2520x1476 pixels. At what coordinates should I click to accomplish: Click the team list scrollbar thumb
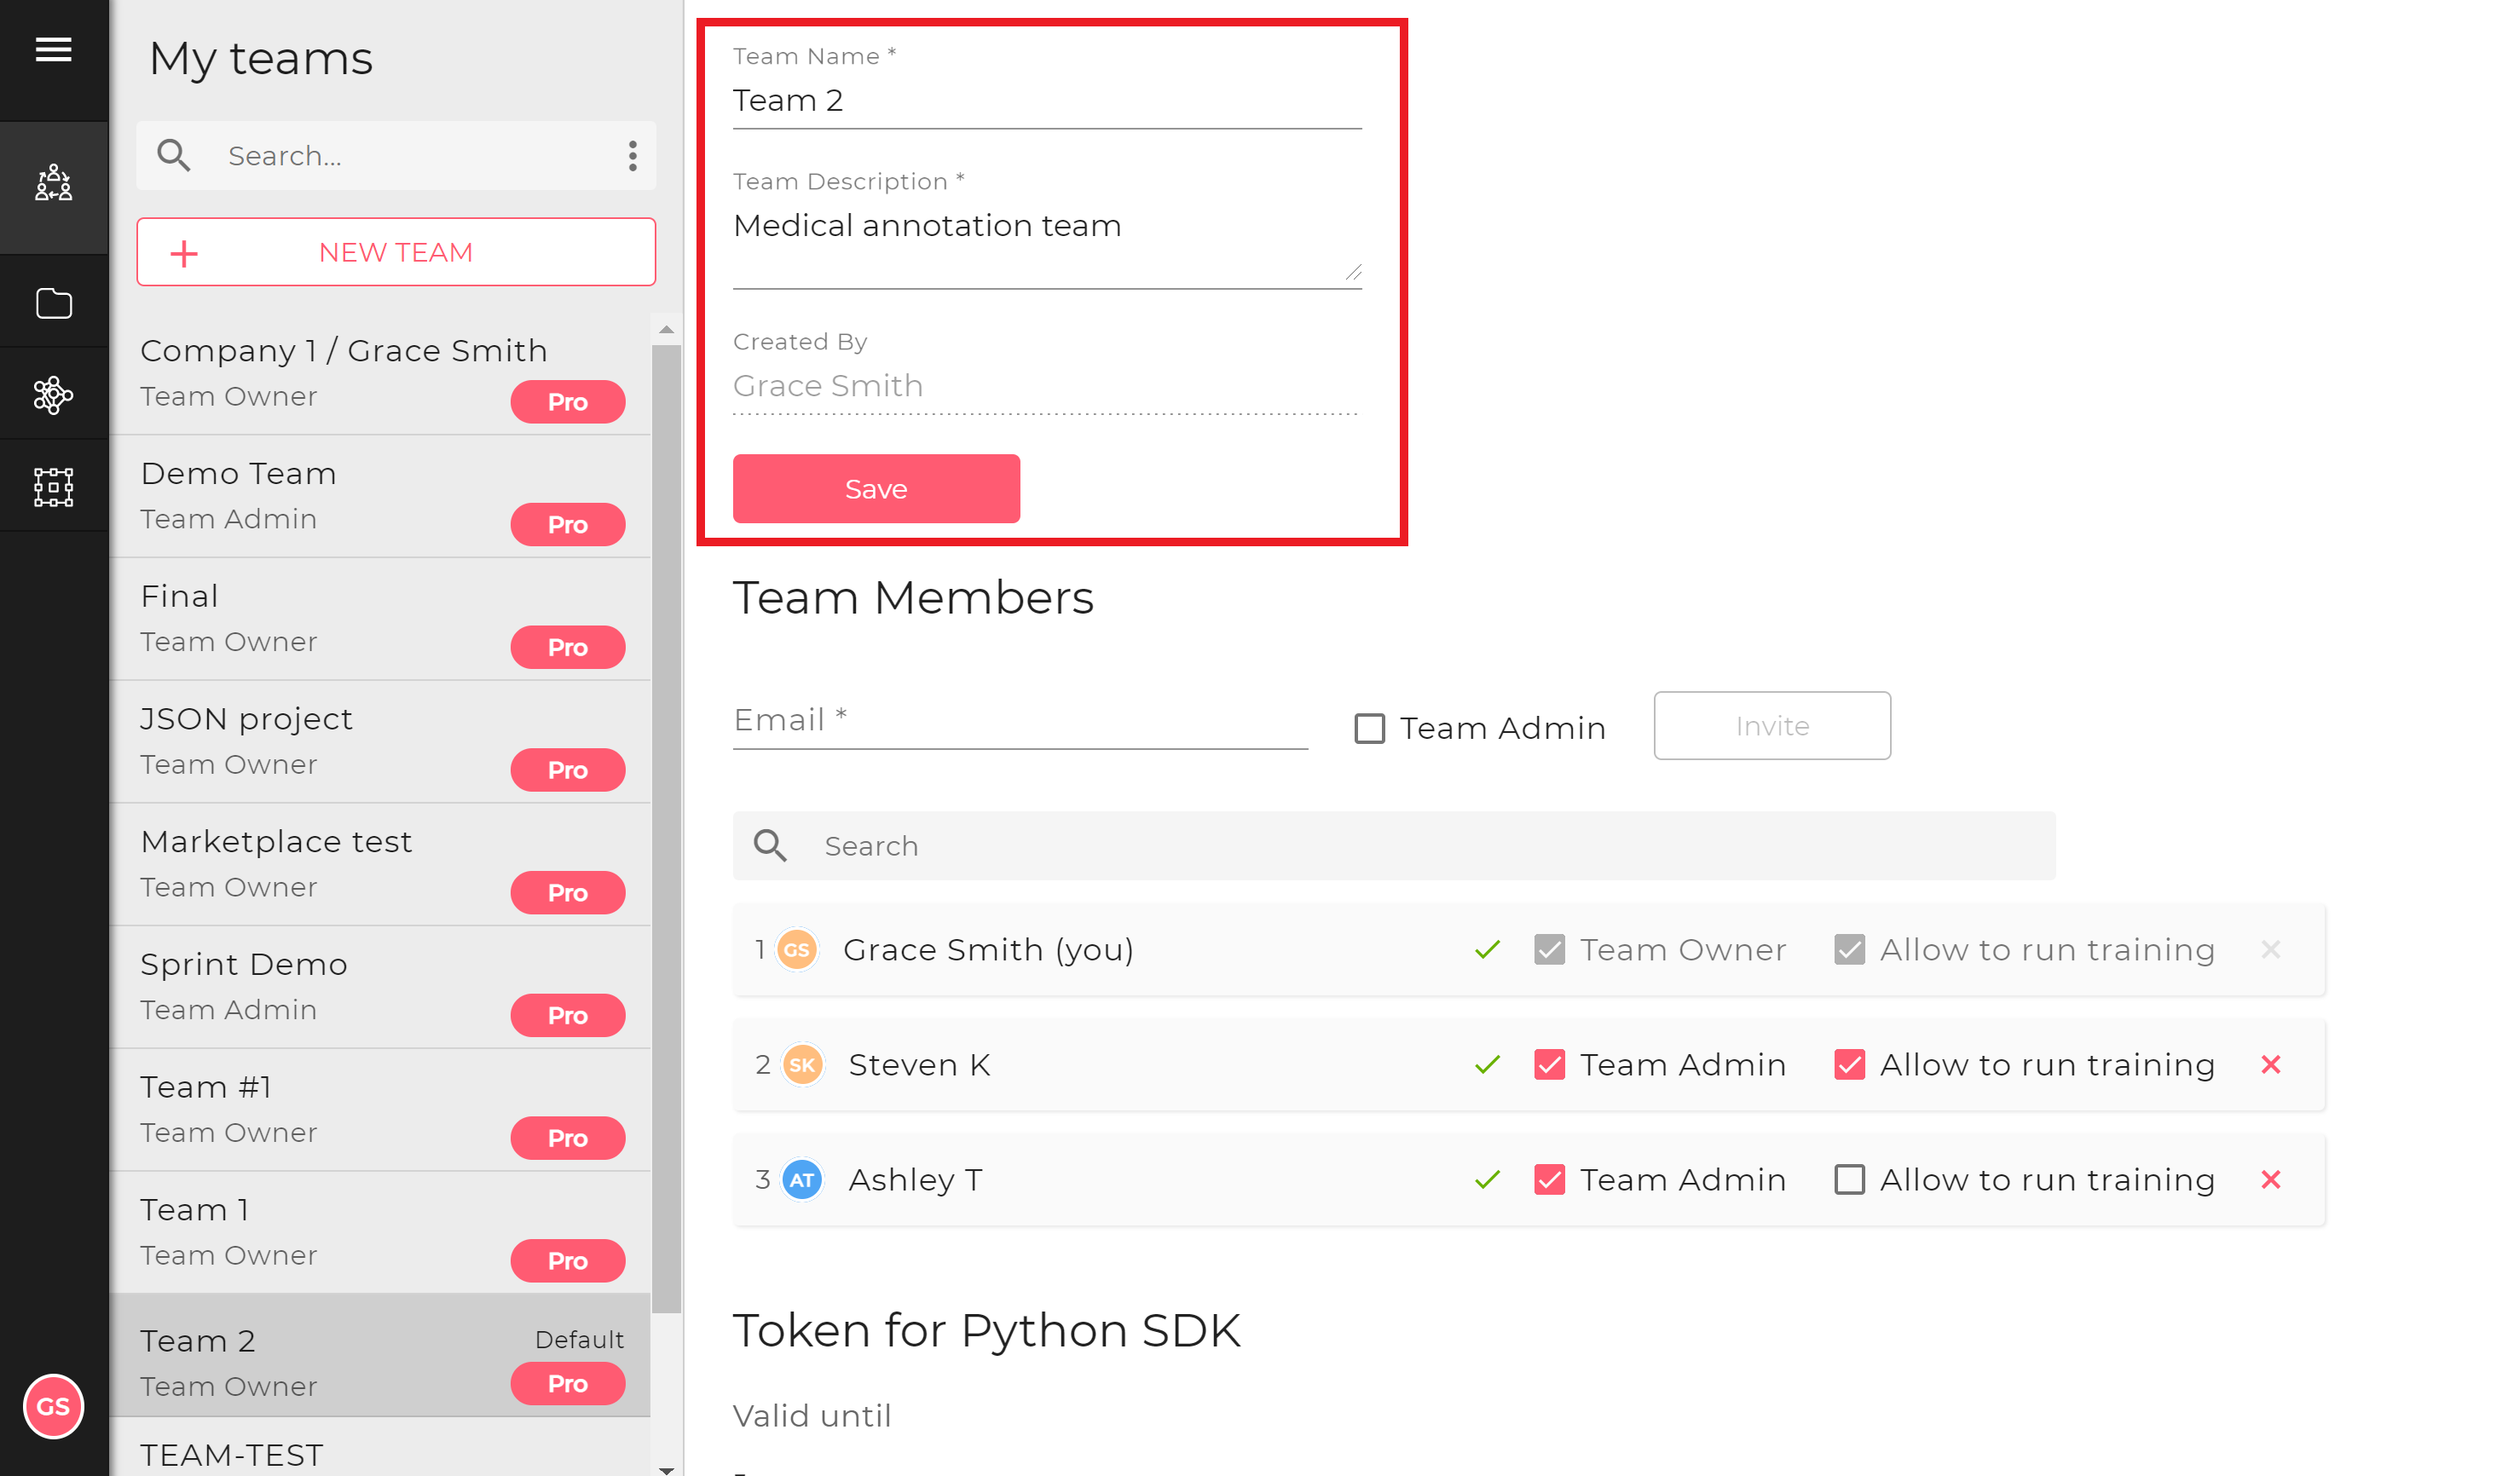[x=666, y=827]
